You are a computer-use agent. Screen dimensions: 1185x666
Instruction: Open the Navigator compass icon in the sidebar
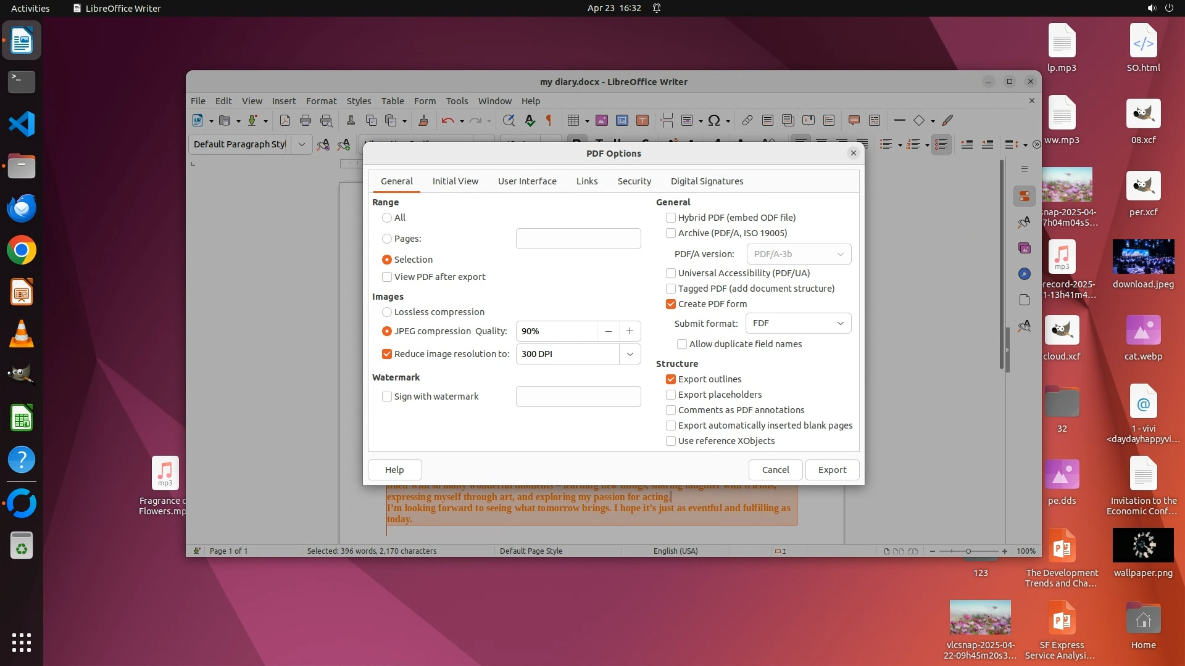click(x=1025, y=274)
